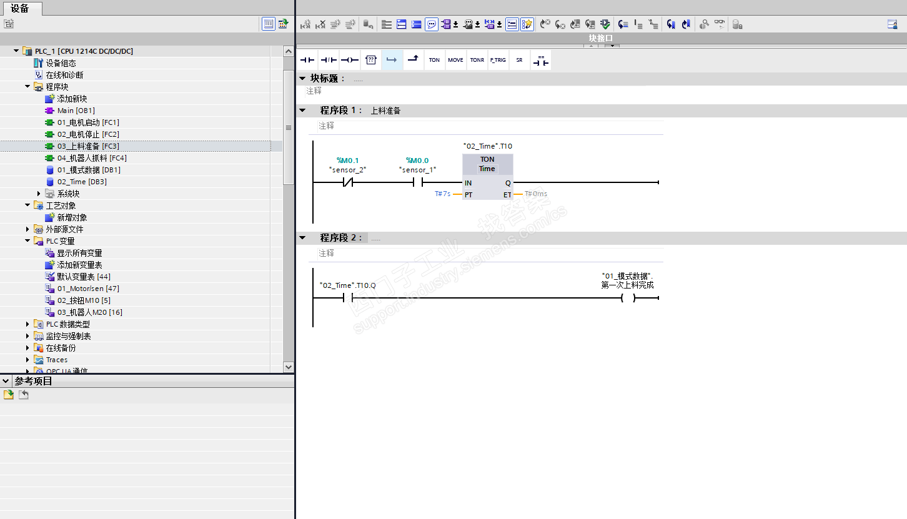The width and height of the screenshot is (907, 519).
Task: Collapse 程序段 1 network
Action: 303,111
